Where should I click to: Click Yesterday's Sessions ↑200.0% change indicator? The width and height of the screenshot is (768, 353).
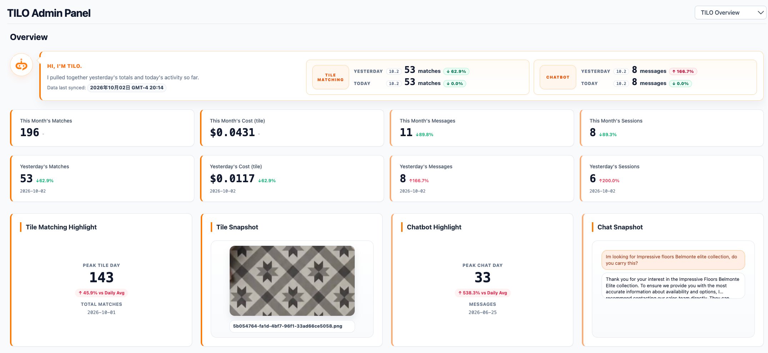pos(609,181)
